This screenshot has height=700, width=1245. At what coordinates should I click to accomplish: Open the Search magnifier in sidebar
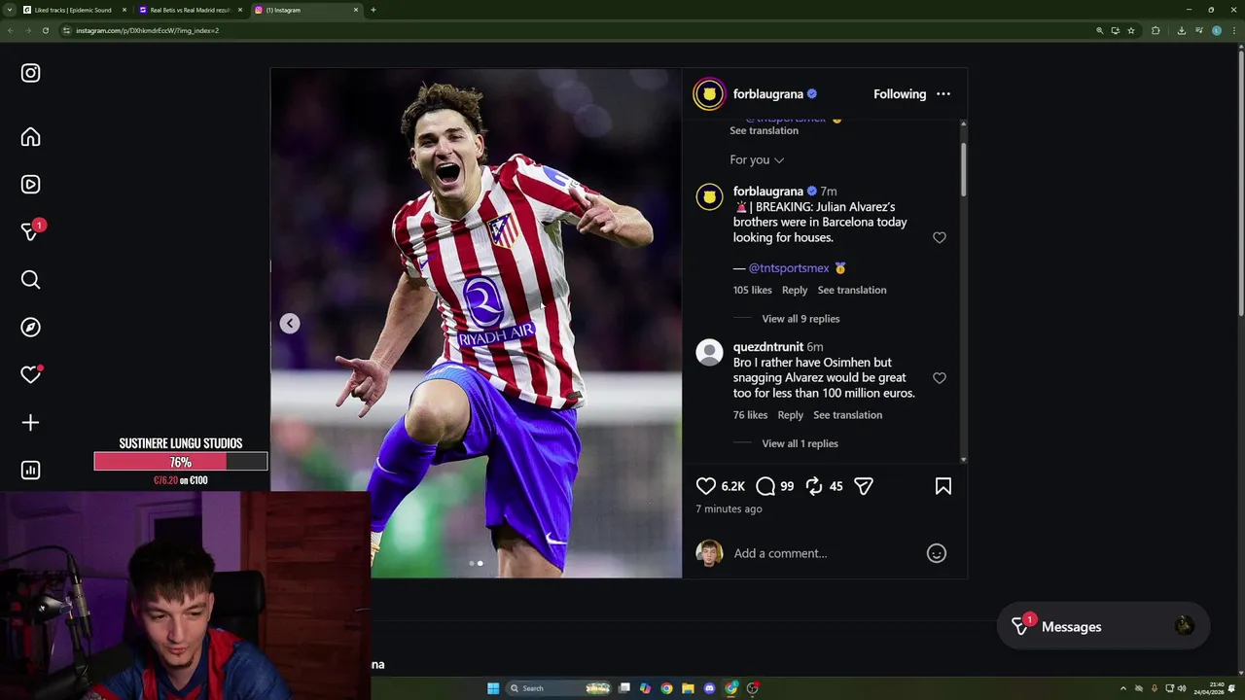[x=30, y=280]
